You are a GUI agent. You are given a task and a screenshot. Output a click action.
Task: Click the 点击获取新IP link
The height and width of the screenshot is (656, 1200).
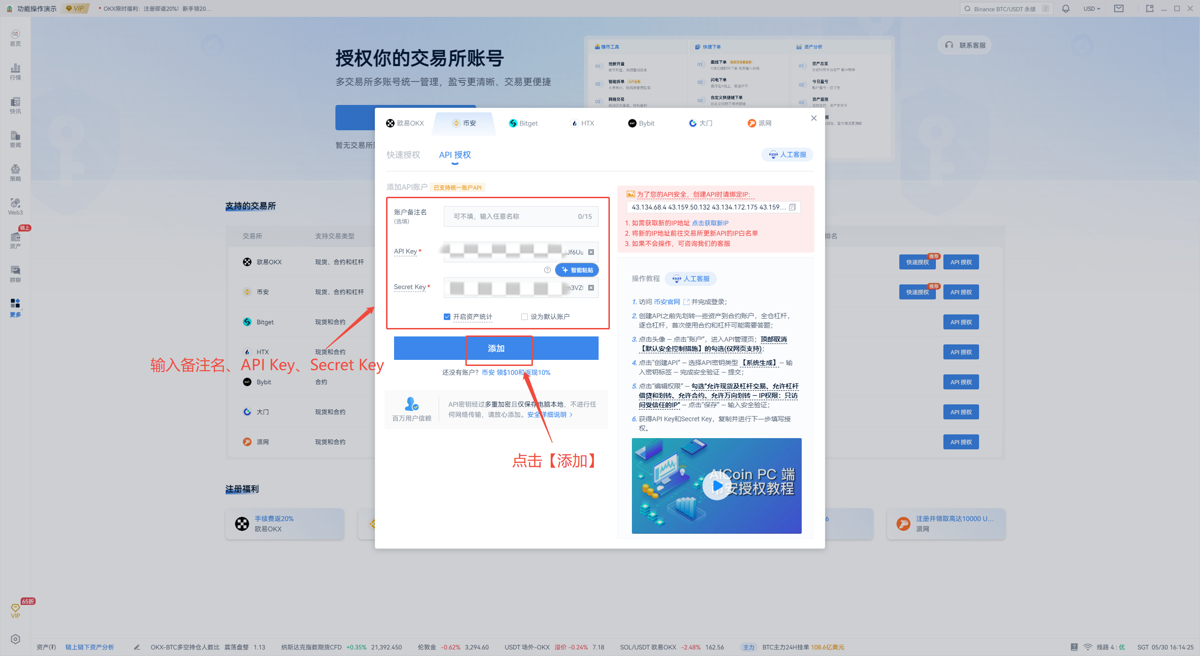pyautogui.click(x=710, y=223)
